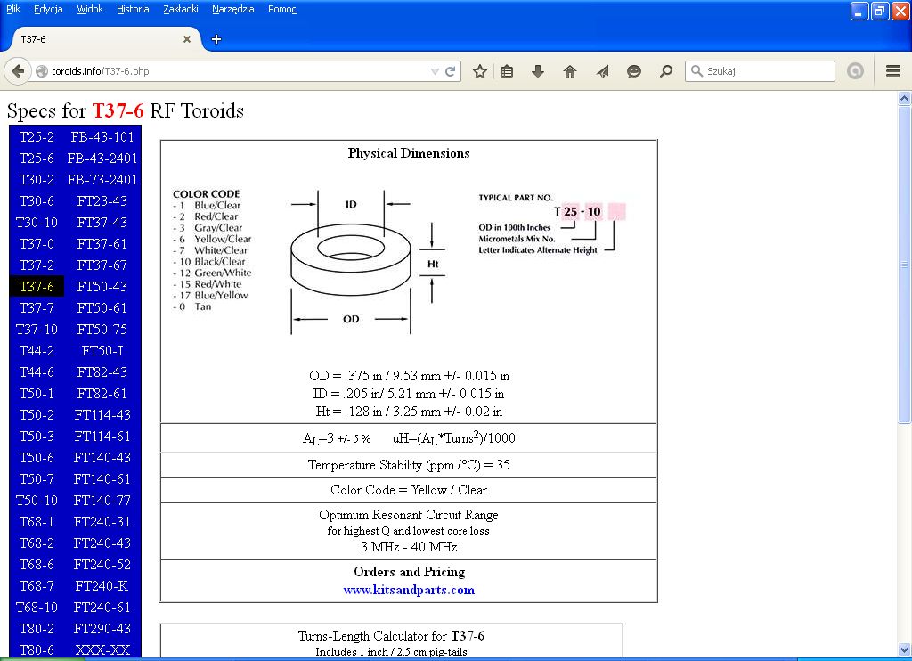The width and height of the screenshot is (912, 661).
Task: Click the page scrollbar down arrow
Action: 904,652
